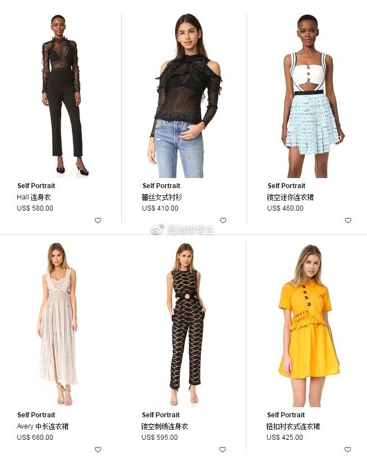
Task: Open the yellow shirt dress product image
Action: click(x=308, y=325)
